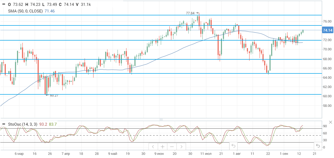The image size is (334, 158).
Task: Click the 0 level on oscillator scale
Action: (x=324, y=147)
